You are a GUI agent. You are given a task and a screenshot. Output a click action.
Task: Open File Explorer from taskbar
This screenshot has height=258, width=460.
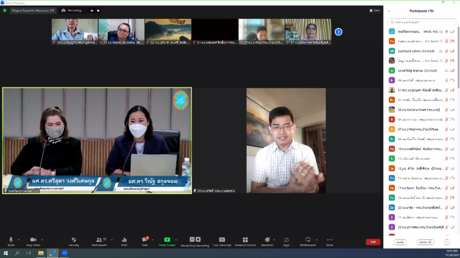41,253
